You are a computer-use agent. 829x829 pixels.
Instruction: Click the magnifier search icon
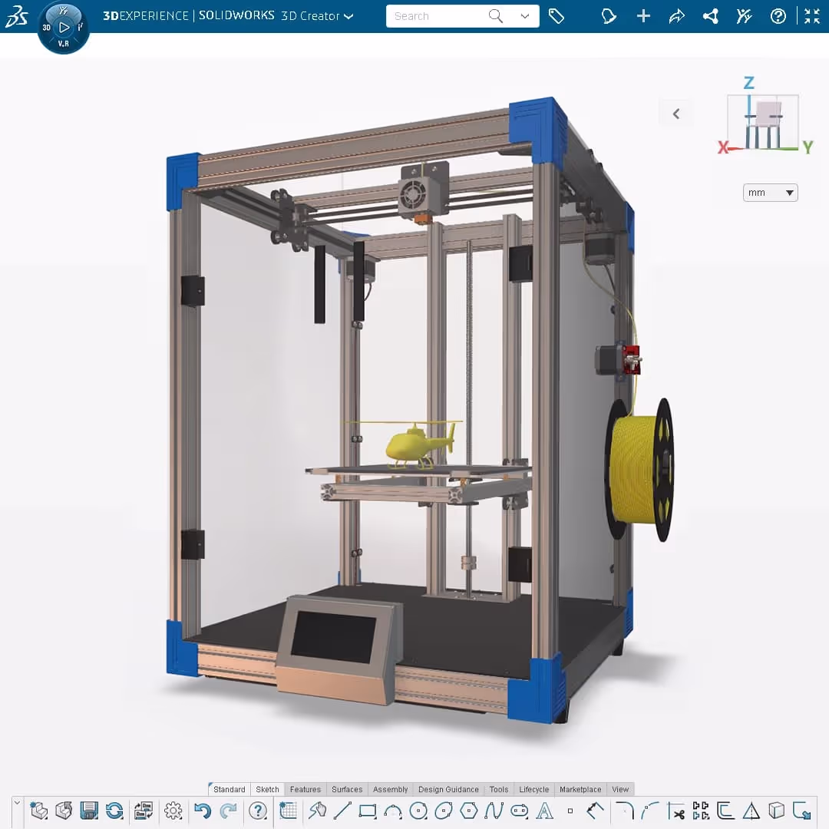pos(496,16)
